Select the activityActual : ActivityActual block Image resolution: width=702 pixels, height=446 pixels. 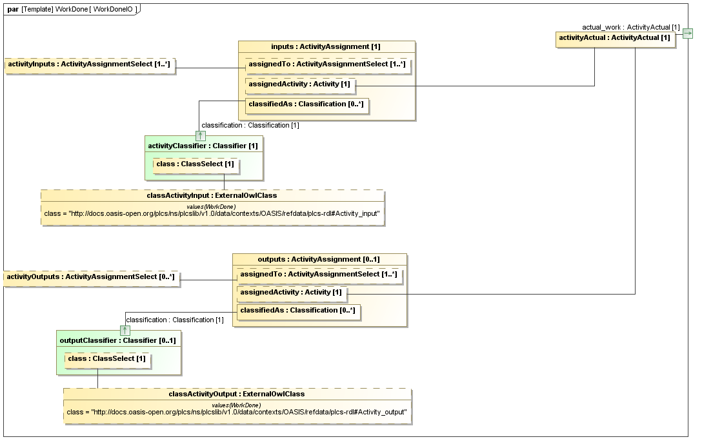[x=614, y=38]
